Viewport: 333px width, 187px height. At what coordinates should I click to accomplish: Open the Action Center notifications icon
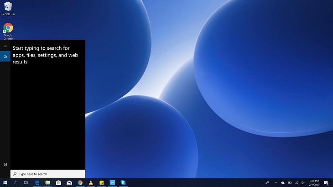(x=327, y=183)
